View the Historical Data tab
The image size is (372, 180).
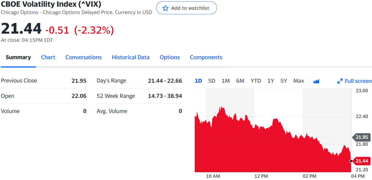[x=131, y=57]
